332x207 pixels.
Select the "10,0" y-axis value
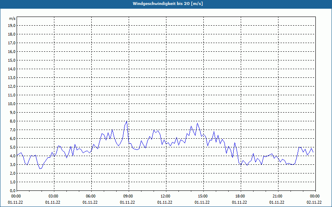(12, 104)
